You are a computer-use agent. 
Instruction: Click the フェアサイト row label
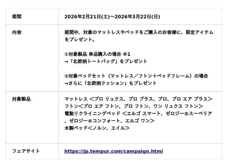coord(26,151)
